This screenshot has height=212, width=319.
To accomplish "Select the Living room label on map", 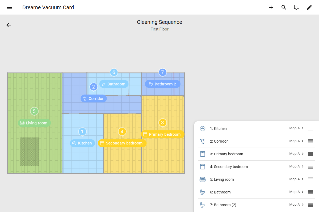I will click(x=34, y=123).
